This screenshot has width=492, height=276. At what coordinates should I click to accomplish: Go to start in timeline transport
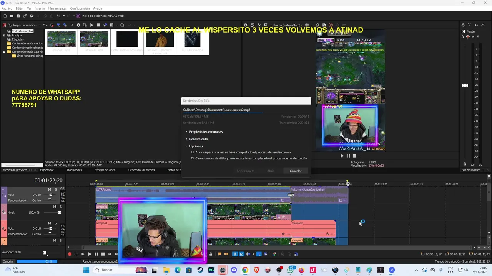click(x=110, y=254)
